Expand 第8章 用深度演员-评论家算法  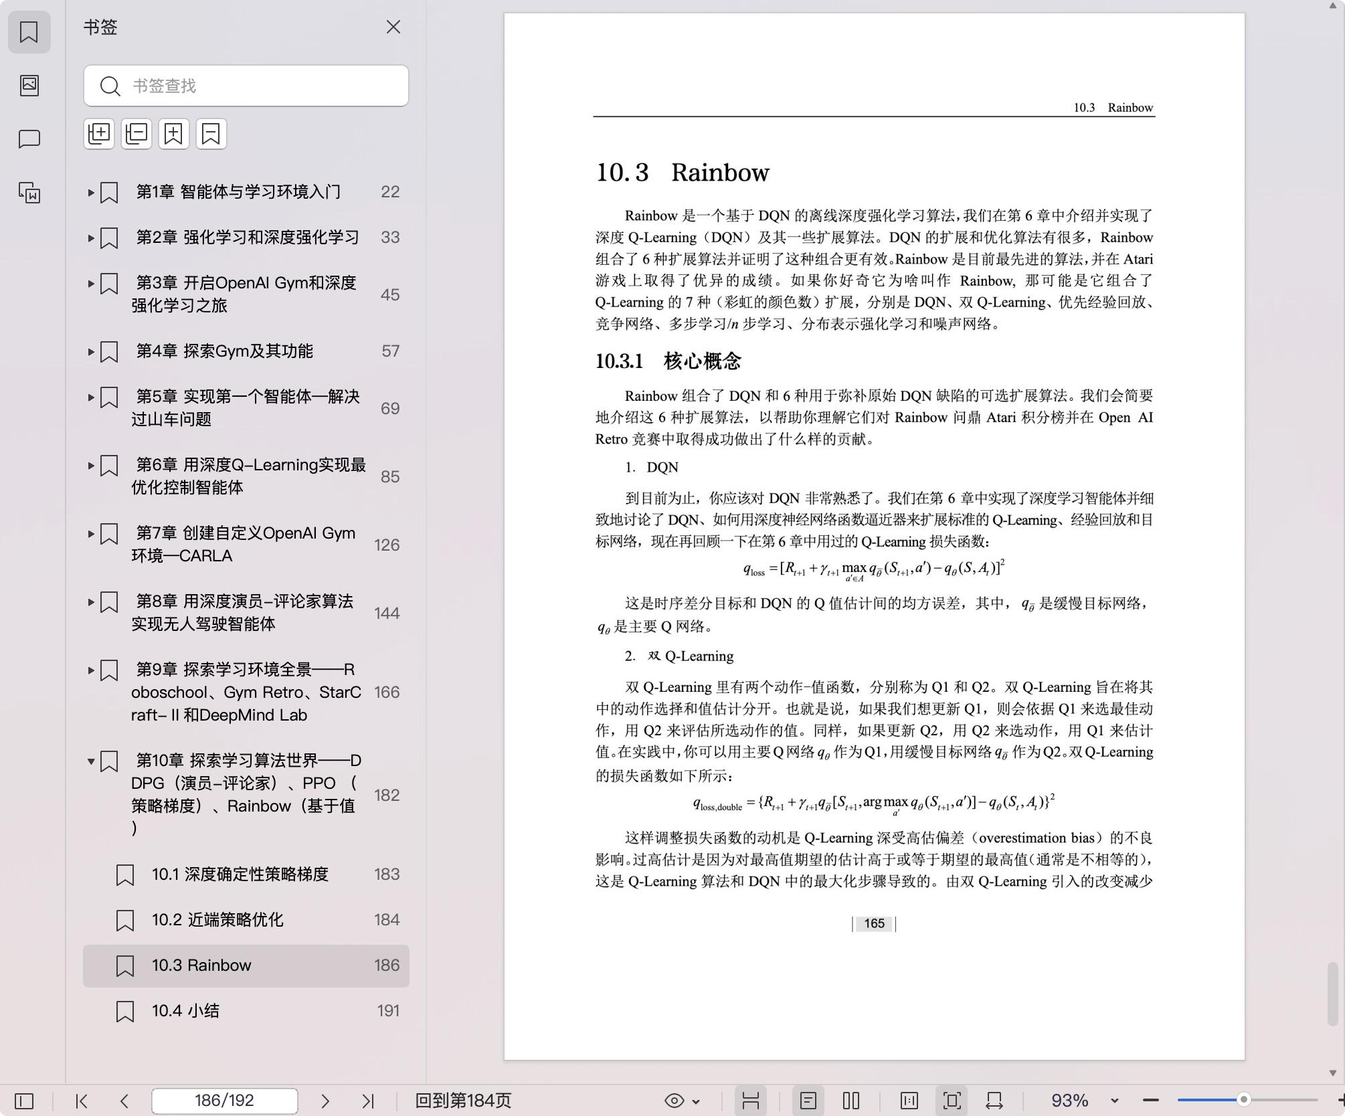[x=91, y=602]
